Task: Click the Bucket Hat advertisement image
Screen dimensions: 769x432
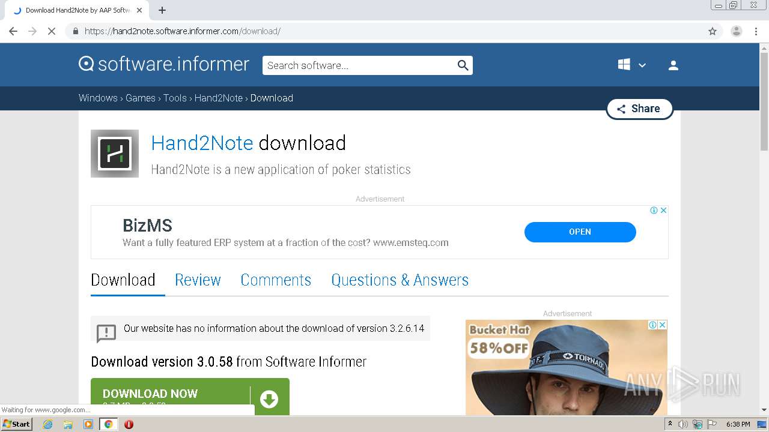Action: (x=566, y=367)
